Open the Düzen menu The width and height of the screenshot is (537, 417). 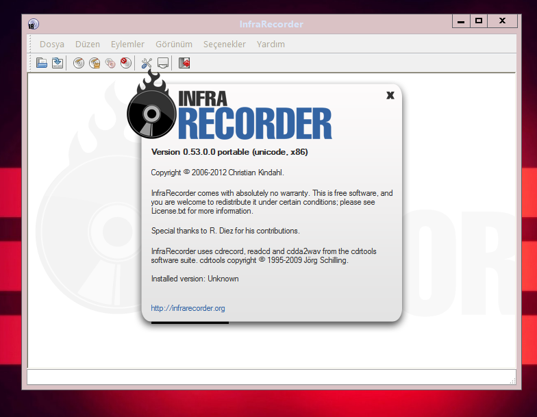(x=88, y=44)
